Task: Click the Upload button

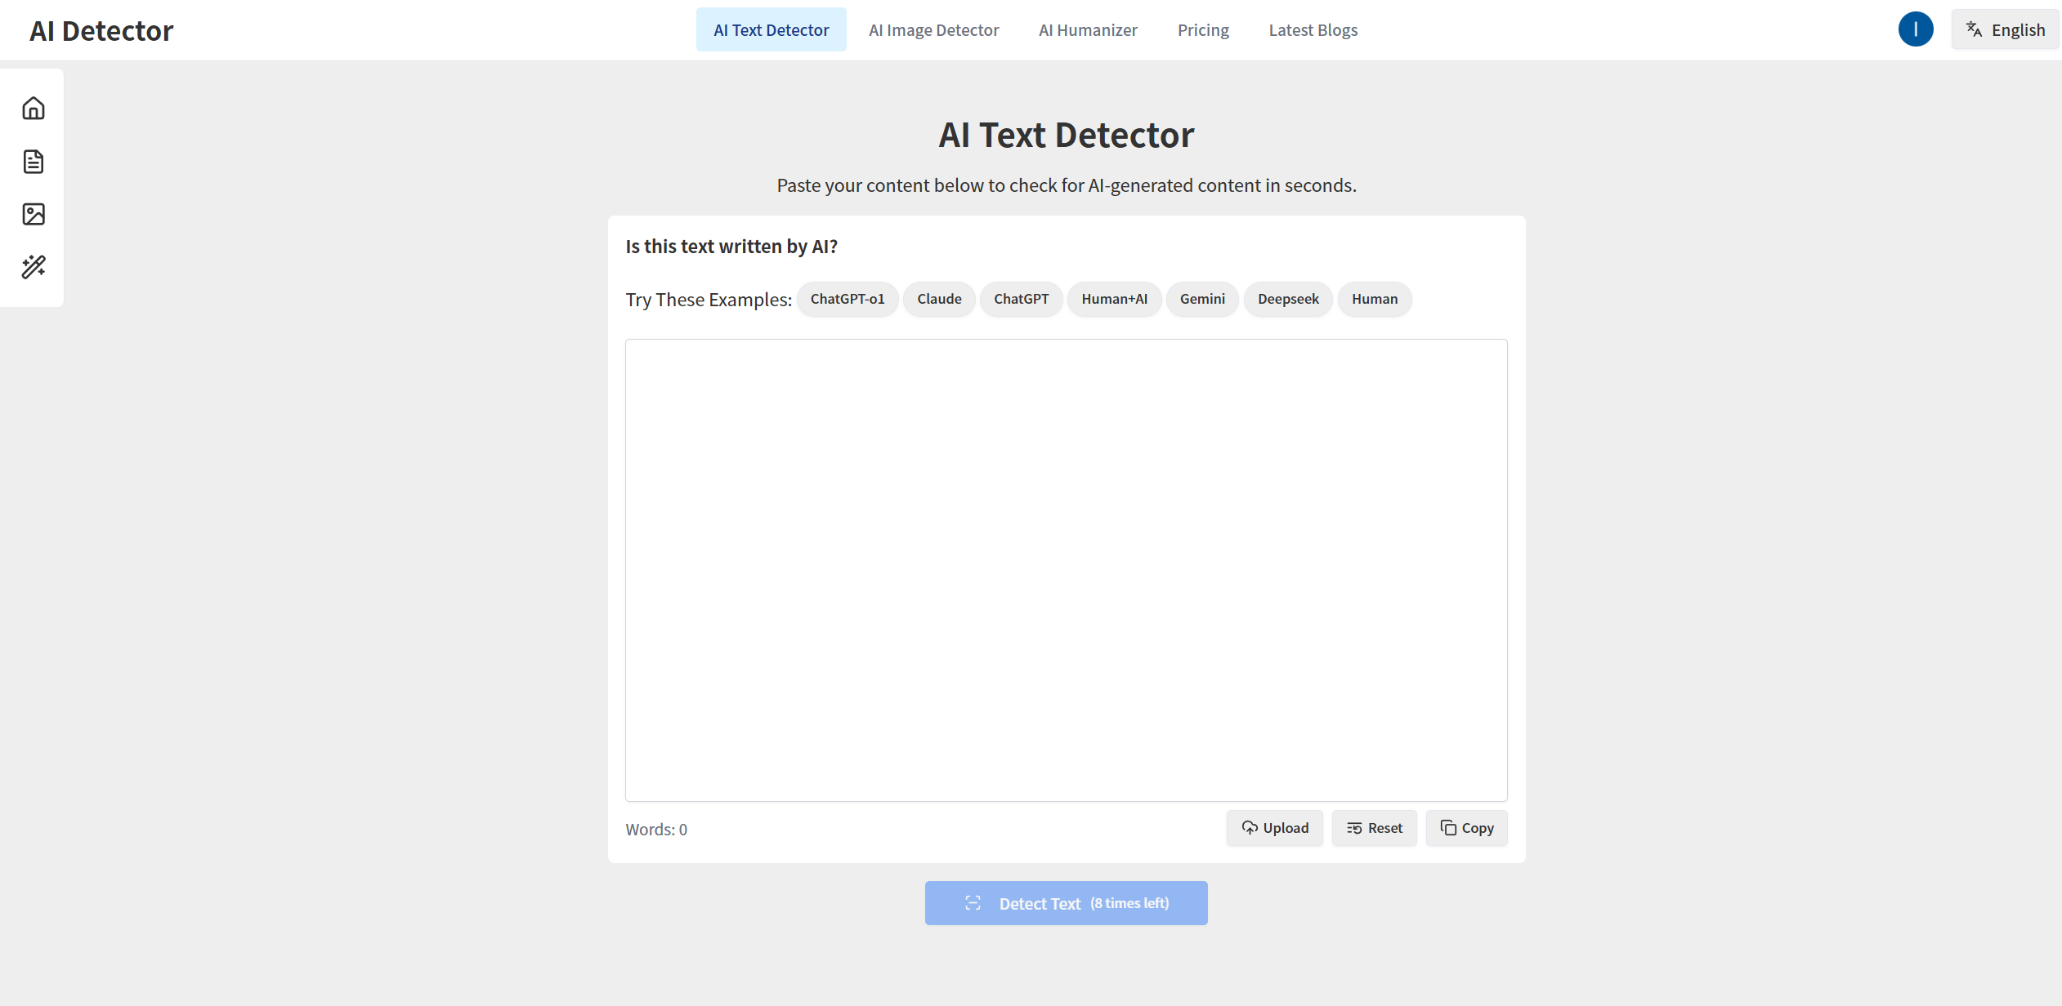Action: [1274, 828]
